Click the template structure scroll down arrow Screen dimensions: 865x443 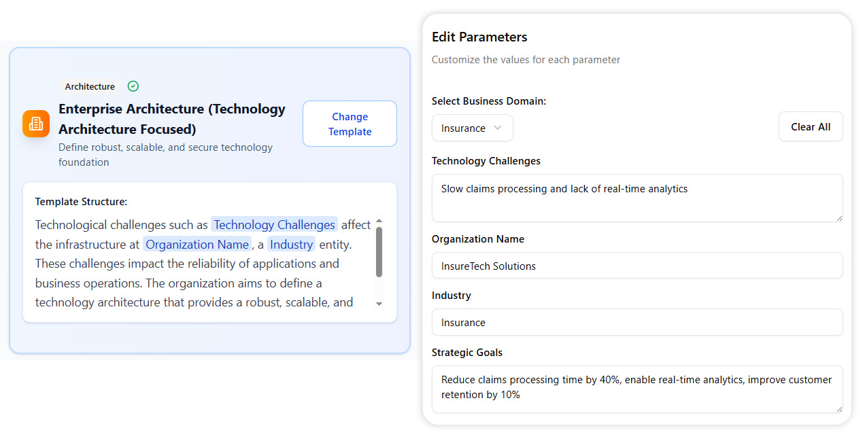coord(379,304)
